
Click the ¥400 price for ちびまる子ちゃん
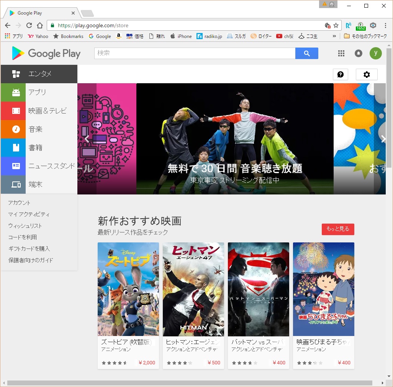(344, 363)
